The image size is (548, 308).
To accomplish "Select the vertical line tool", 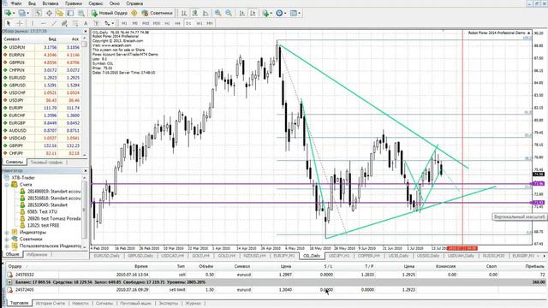I will click(x=33, y=23).
